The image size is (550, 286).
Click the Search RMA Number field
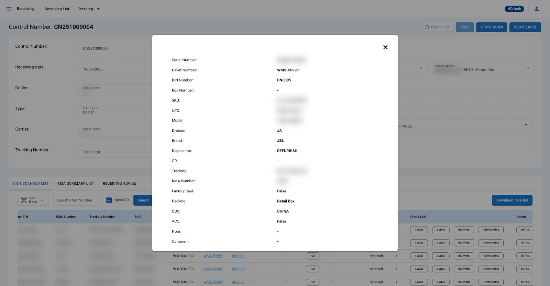pos(76,200)
